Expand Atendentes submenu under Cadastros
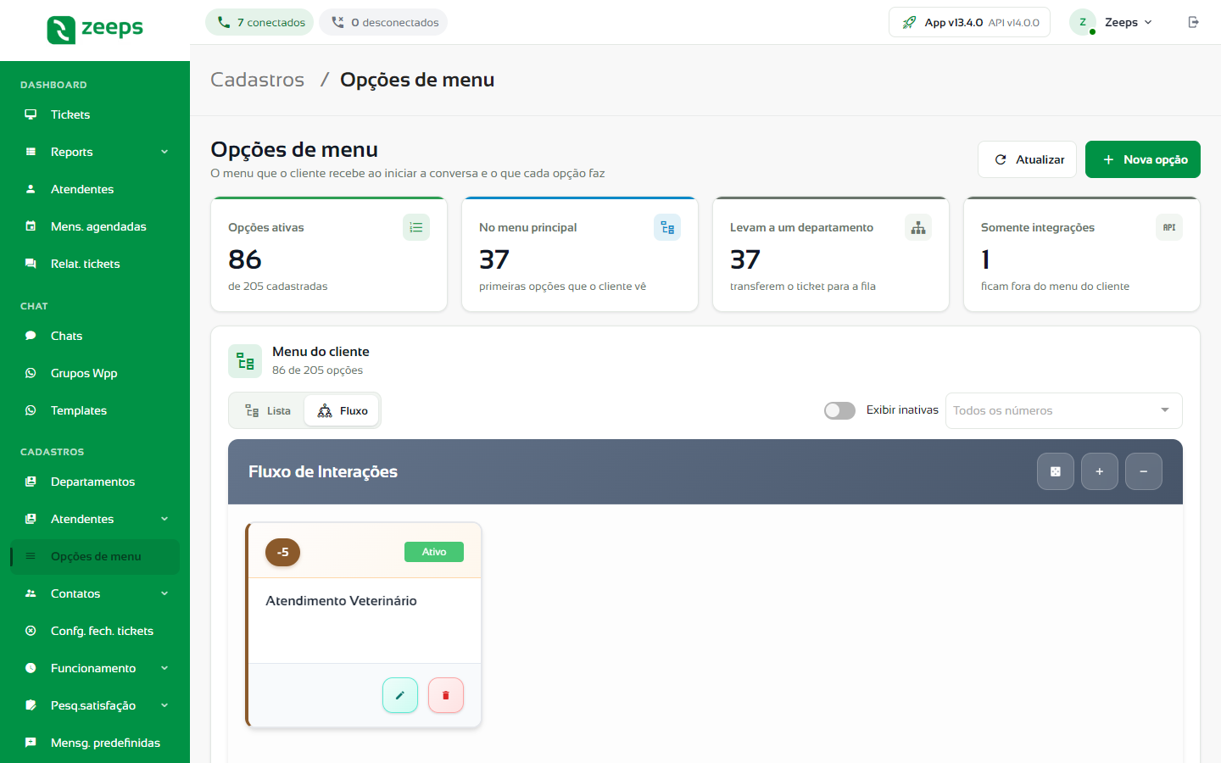Image resolution: width=1221 pixels, height=763 pixels. [x=164, y=519]
